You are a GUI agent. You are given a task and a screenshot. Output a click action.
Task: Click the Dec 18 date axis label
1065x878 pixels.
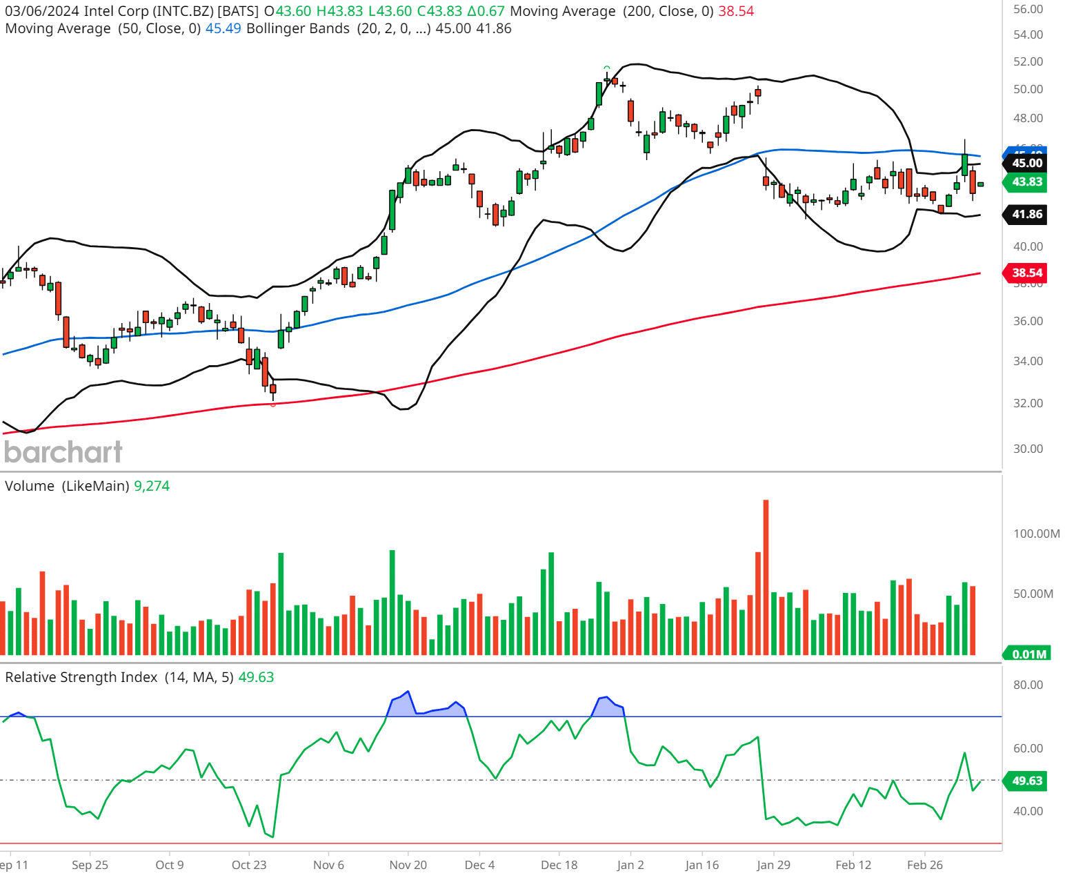tap(559, 865)
